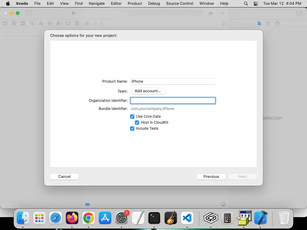The height and width of the screenshot is (230, 307).
Task: Toggle Host in CloudKit checkbox
Action: [x=137, y=122]
